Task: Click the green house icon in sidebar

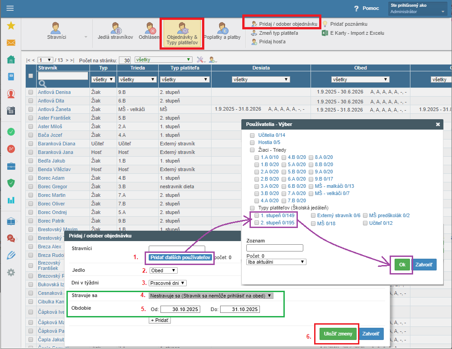Action: click(x=11, y=60)
